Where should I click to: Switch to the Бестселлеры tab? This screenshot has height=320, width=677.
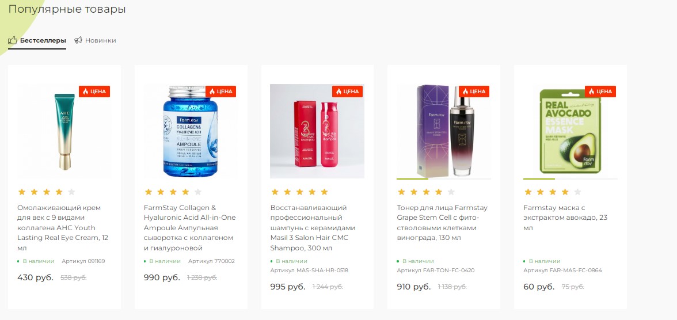[x=43, y=40]
